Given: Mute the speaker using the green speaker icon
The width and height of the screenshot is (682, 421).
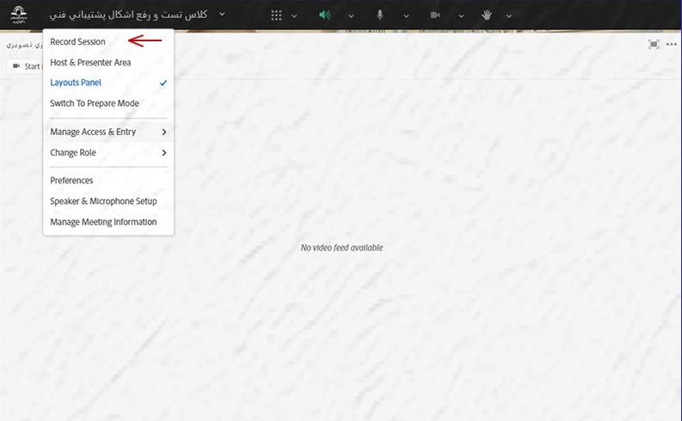Looking at the screenshot, I should [325, 15].
